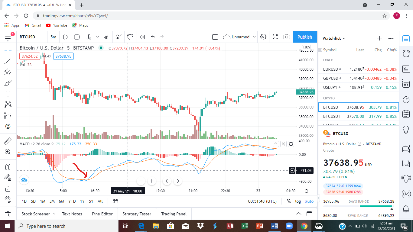This screenshot has height=232, width=413.
Task: Start bar replay with the rewind icon
Action: pyautogui.click(x=142, y=37)
